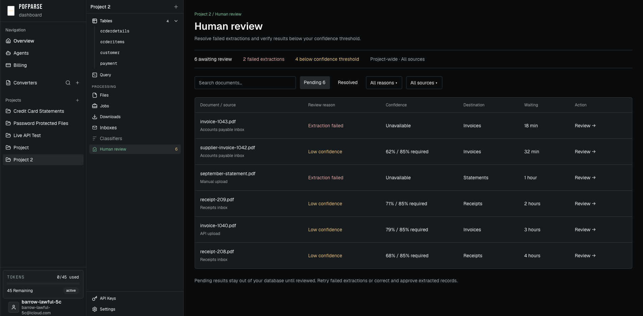Select the payment table
This screenshot has height=316, width=643.
(x=109, y=63)
